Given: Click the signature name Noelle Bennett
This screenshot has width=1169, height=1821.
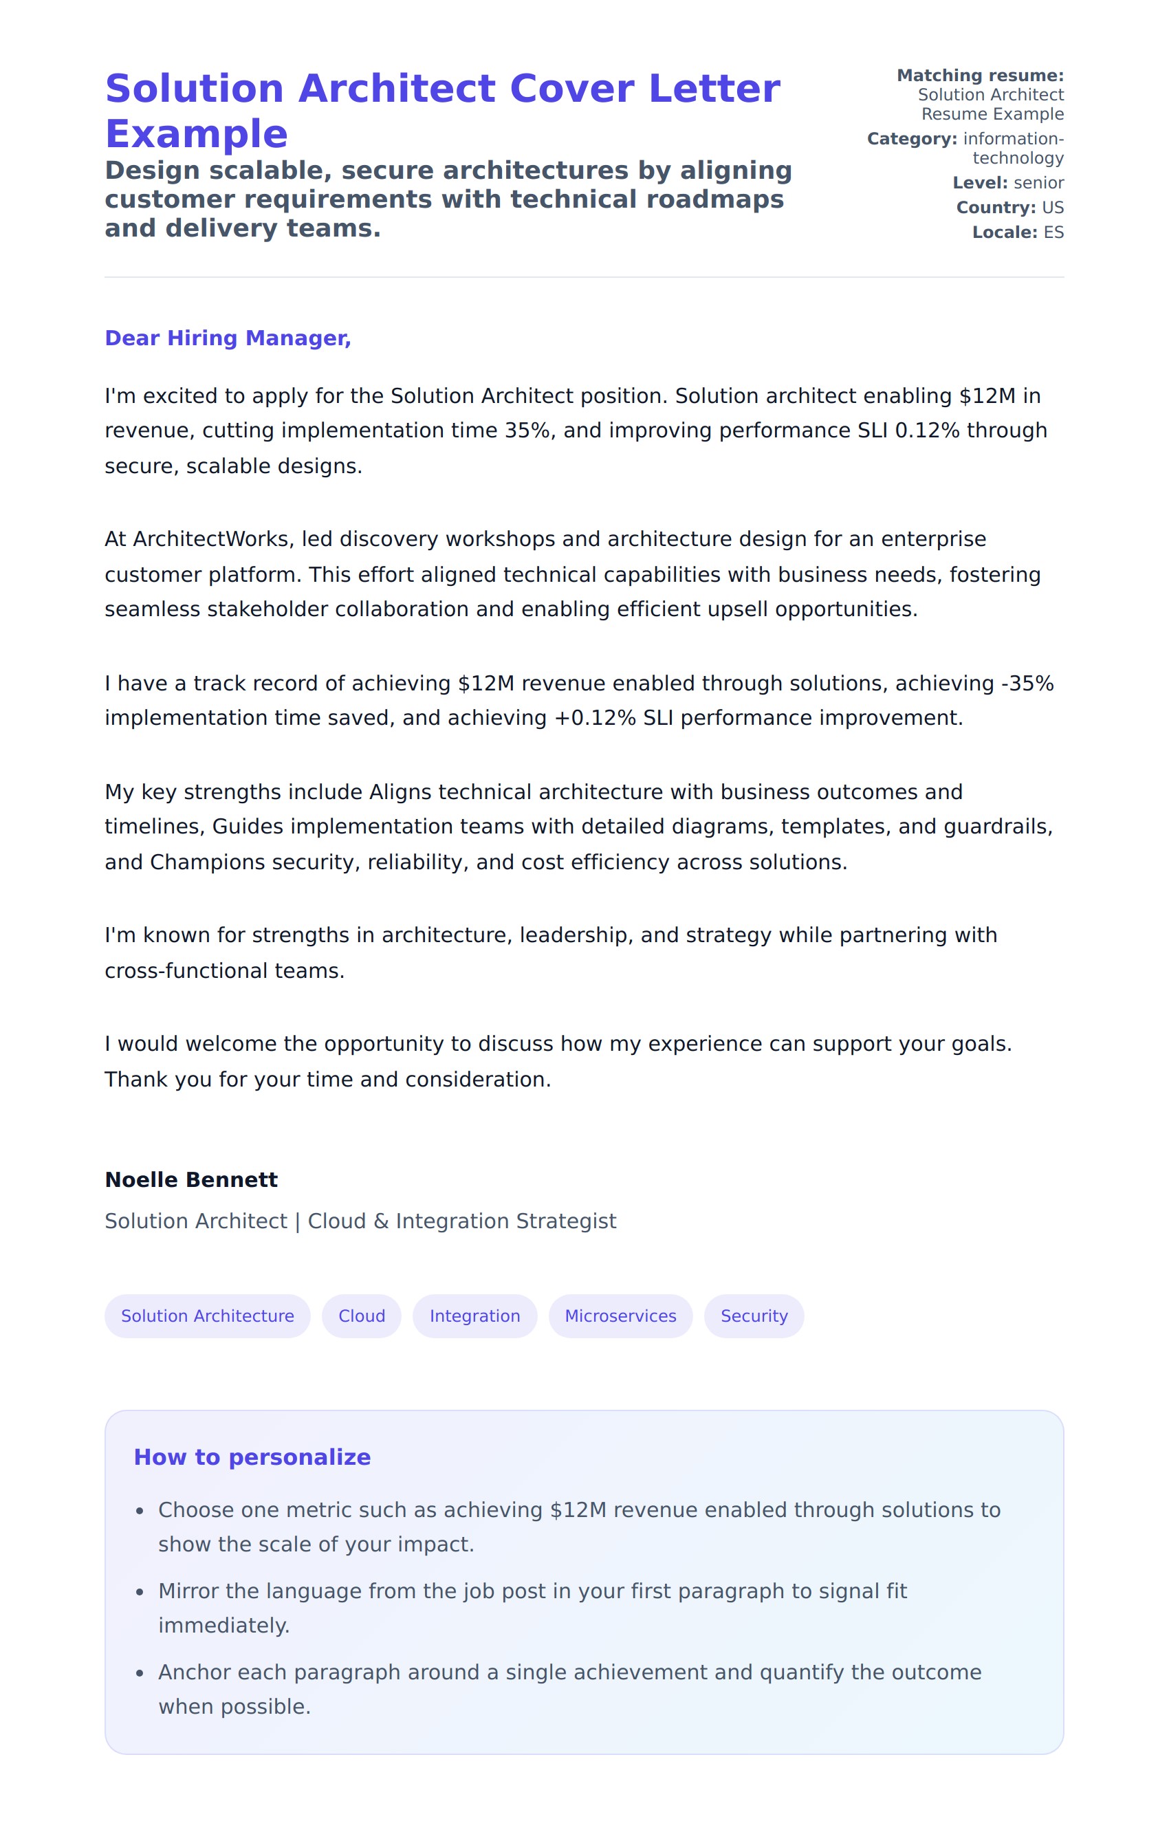Looking at the screenshot, I should [x=191, y=1179].
